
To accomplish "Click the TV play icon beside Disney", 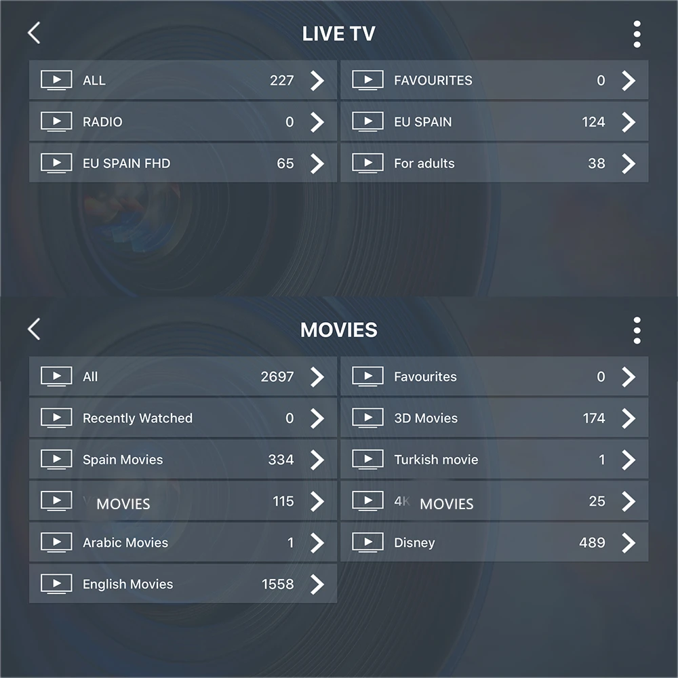I will [x=367, y=542].
